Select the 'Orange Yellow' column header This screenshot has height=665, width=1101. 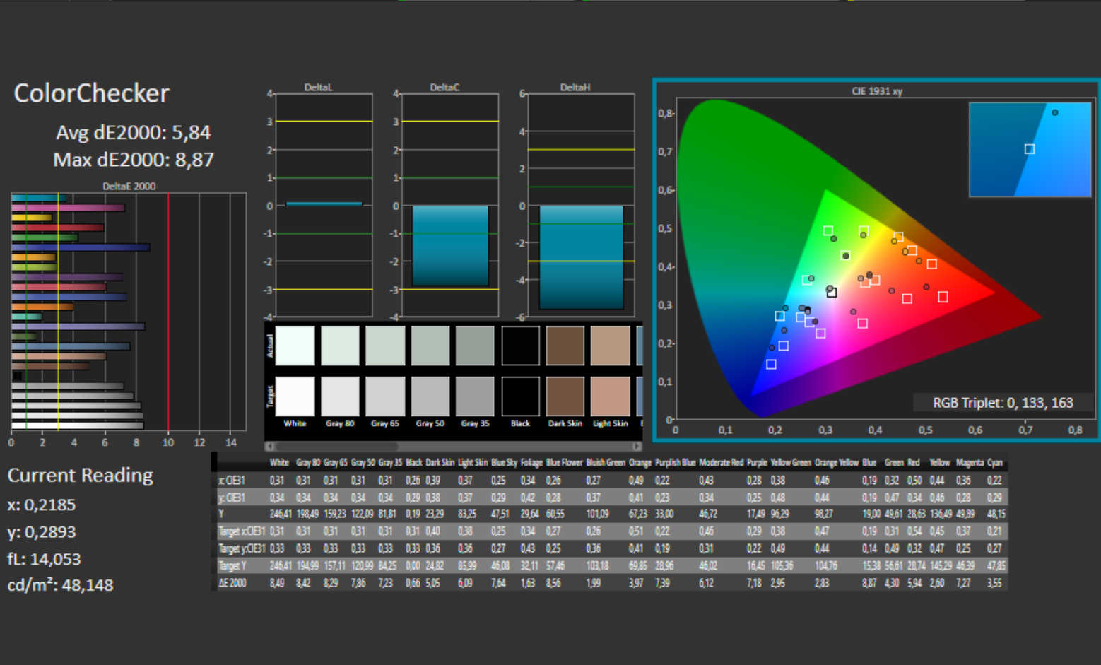click(x=837, y=463)
